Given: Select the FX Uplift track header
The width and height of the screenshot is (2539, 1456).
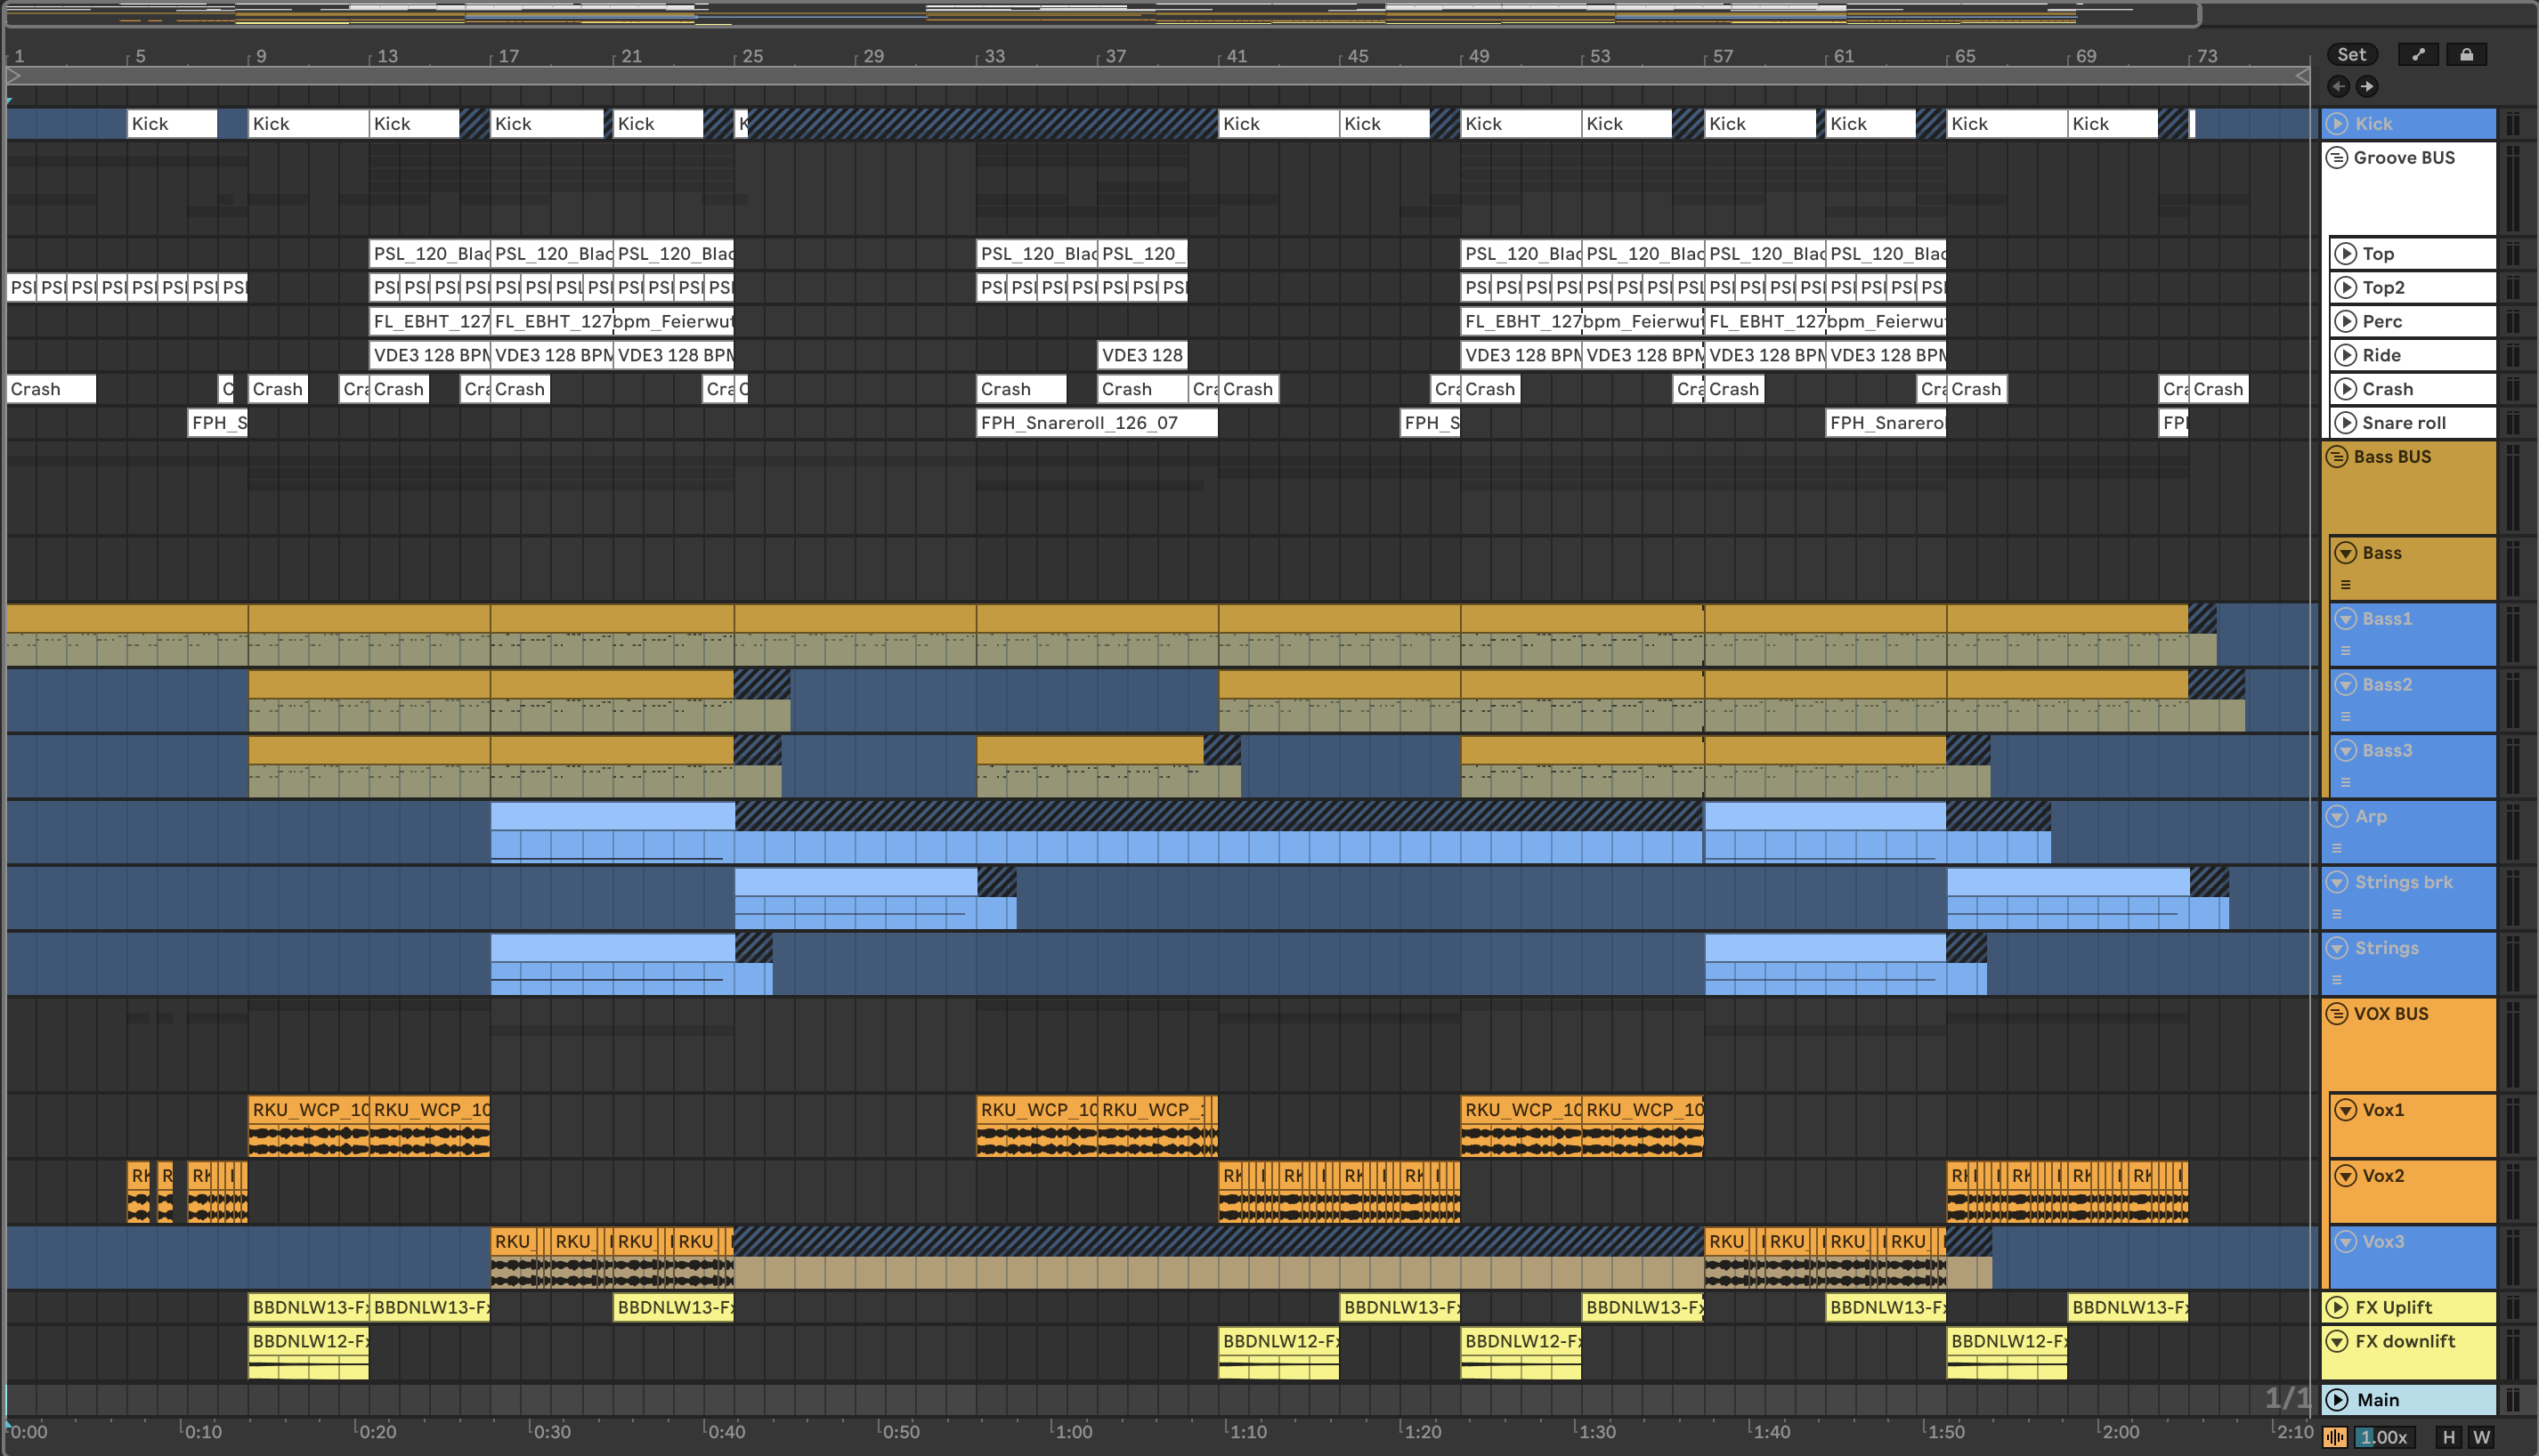Looking at the screenshot, I should [2420, 1307].
